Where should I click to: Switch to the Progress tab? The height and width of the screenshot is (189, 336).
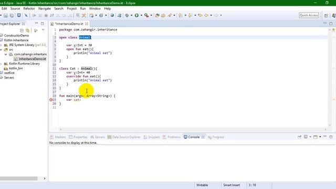[x=216, y=137]
